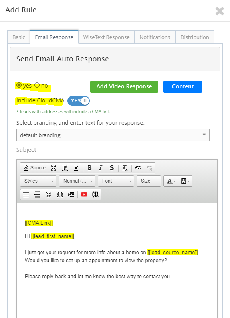
Task: Toggle Strikethrough text formatting
Action: point(112,168)
